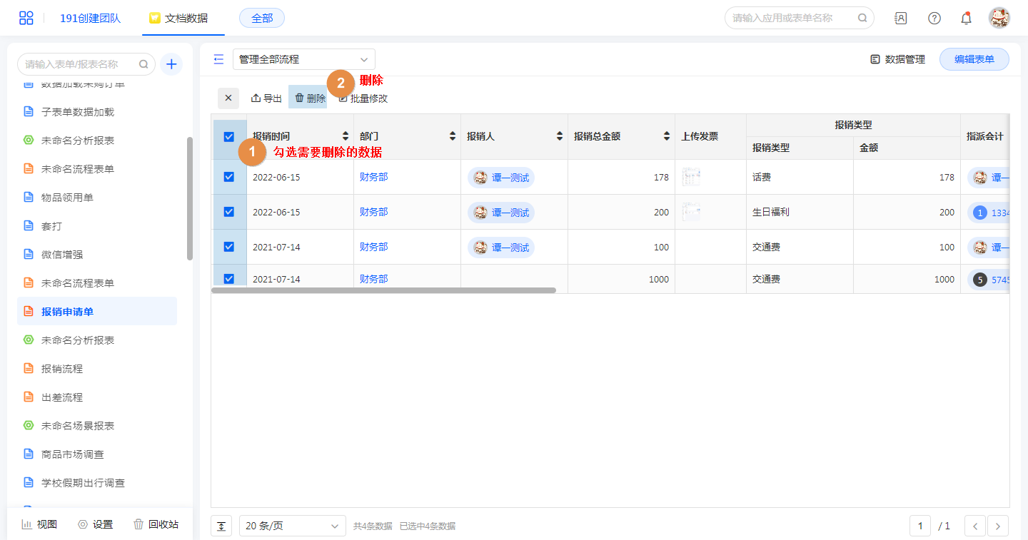Image resolution: width=1028 pixels, height=540 pixels.
Task: Click the Export toolbar button
Action: 266,98
